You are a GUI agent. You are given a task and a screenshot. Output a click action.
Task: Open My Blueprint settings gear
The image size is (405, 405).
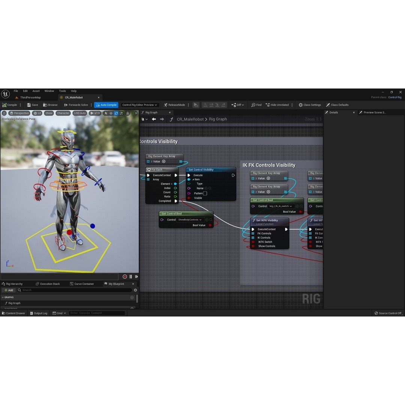click(135, 290)
